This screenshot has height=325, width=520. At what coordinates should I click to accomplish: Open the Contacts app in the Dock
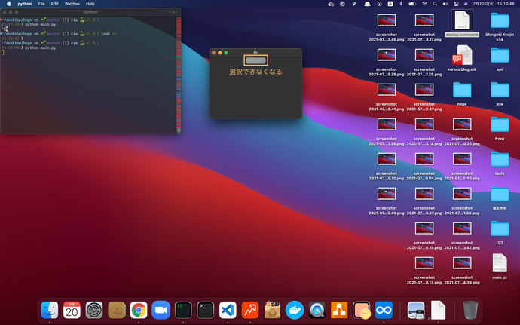point(116,310)
